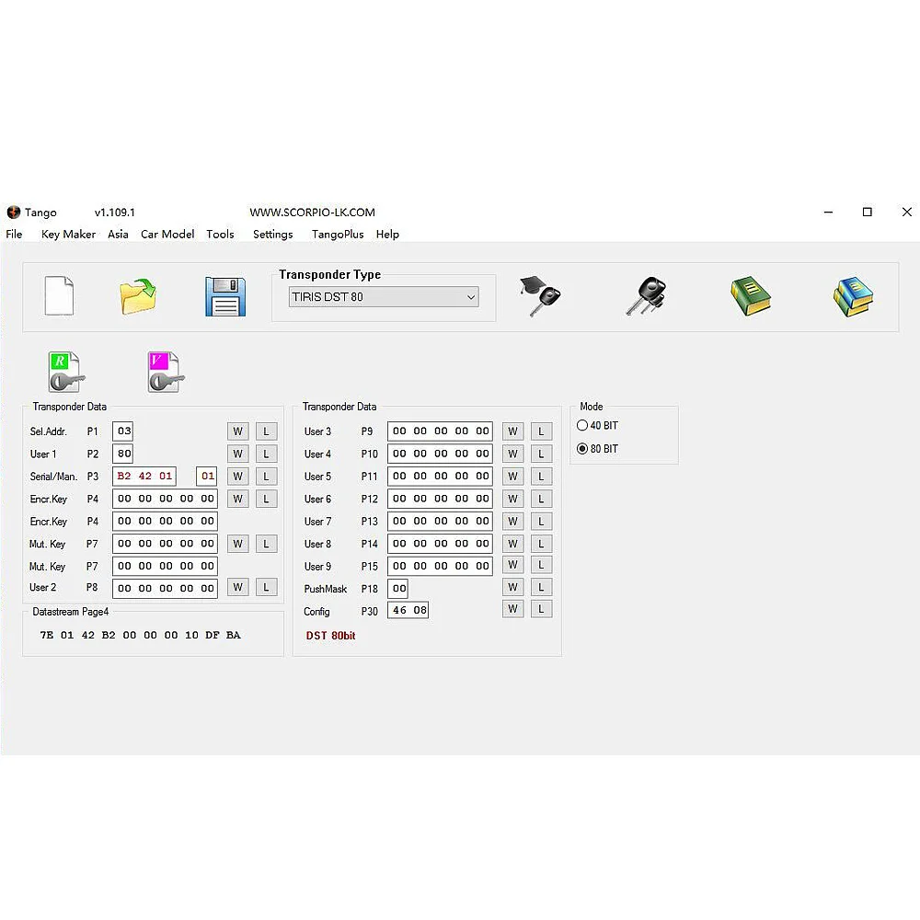
Task: Click L button for User 2 P8
Action: tap(267, 587)
